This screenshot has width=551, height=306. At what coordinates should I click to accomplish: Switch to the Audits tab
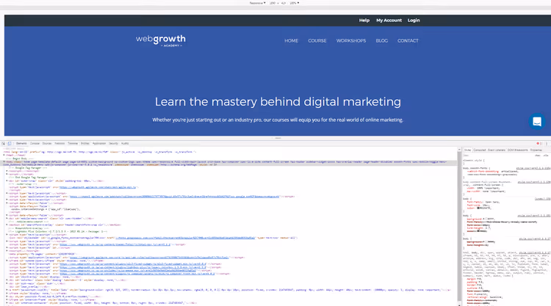(125, 144)
